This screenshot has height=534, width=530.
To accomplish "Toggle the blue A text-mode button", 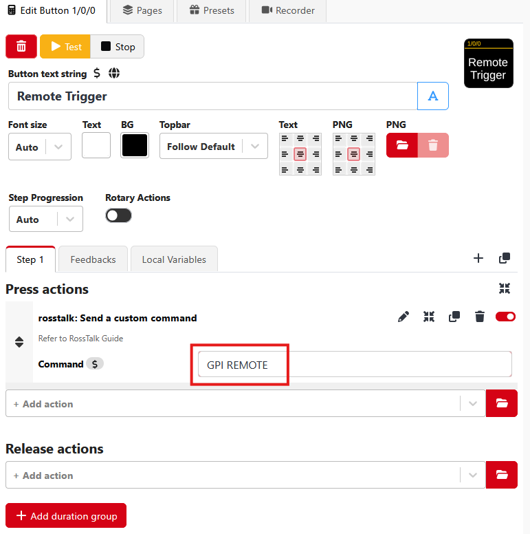I will click(432, 96).
